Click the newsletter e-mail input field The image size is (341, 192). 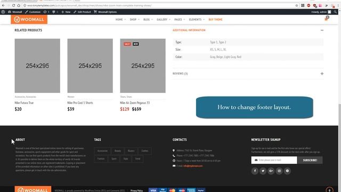274,160
